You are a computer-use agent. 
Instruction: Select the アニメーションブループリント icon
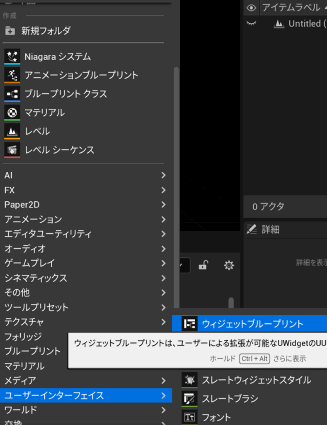click(12, 75)
